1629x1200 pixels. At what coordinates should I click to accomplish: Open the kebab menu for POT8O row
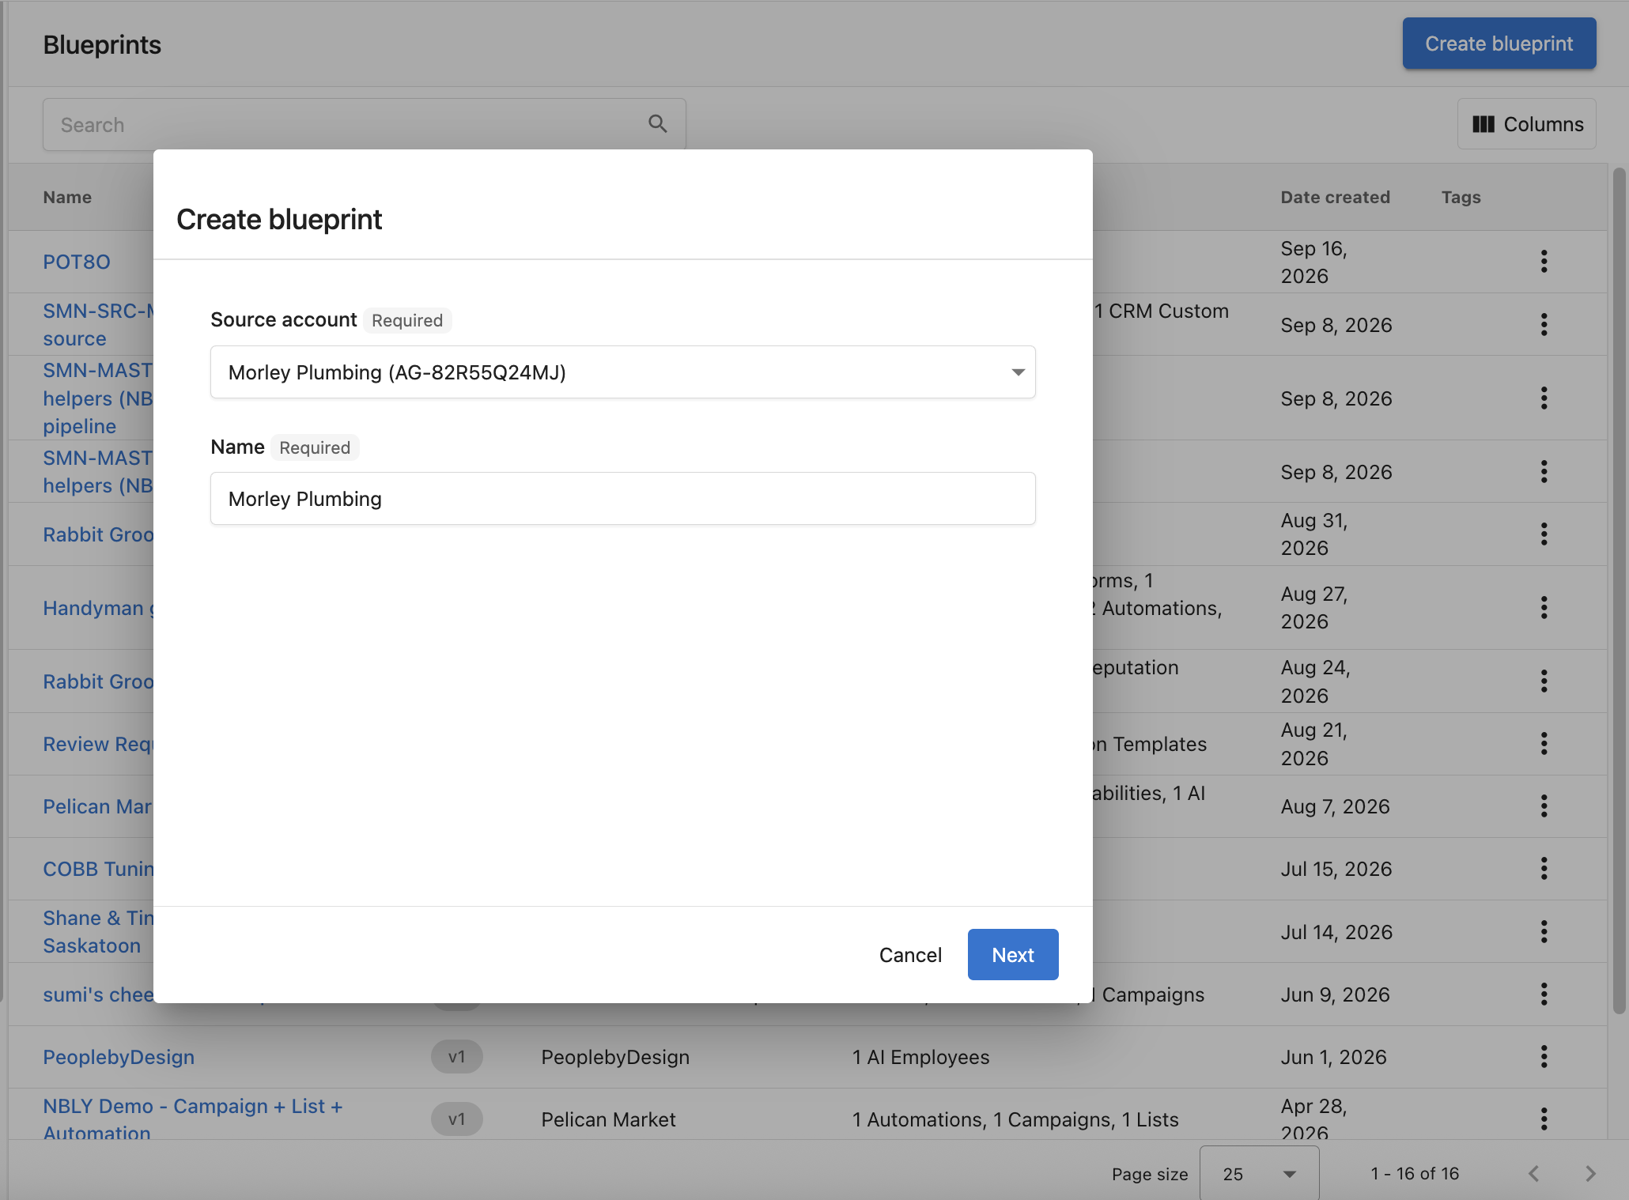[x=1544, y=262]
